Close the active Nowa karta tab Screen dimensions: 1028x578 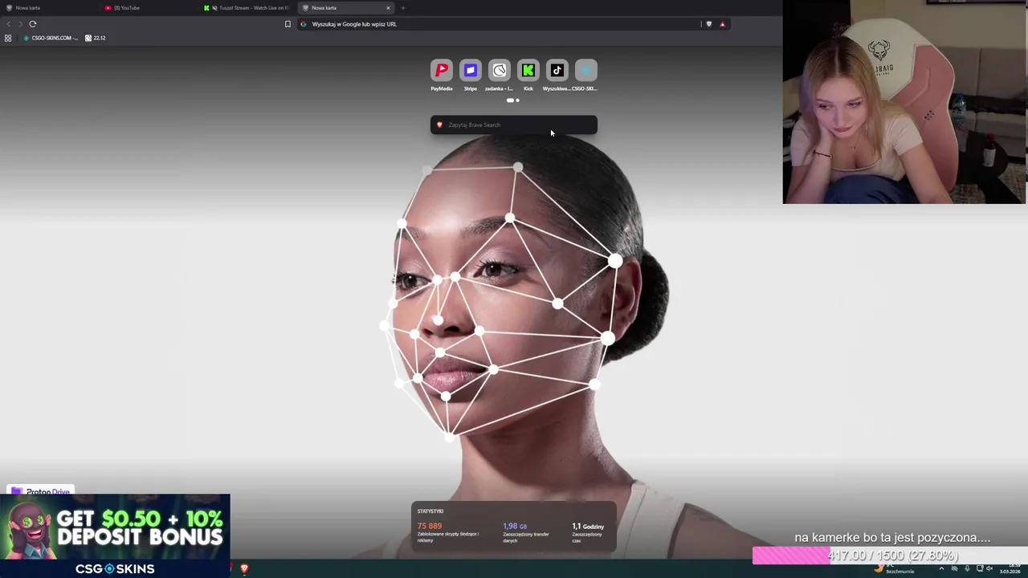coord(388,8)
